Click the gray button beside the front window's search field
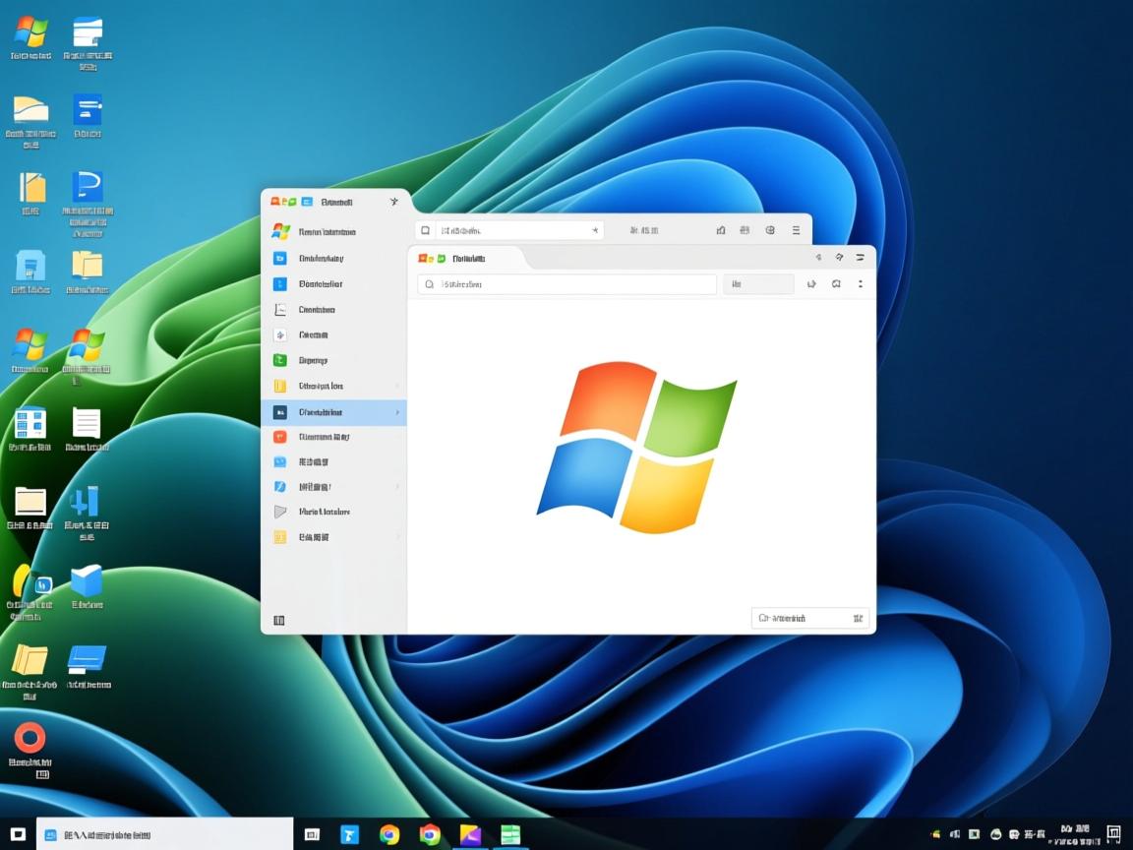Image resolution: width=1133 pixels, height=850 pixels. (x=758, y=284)
